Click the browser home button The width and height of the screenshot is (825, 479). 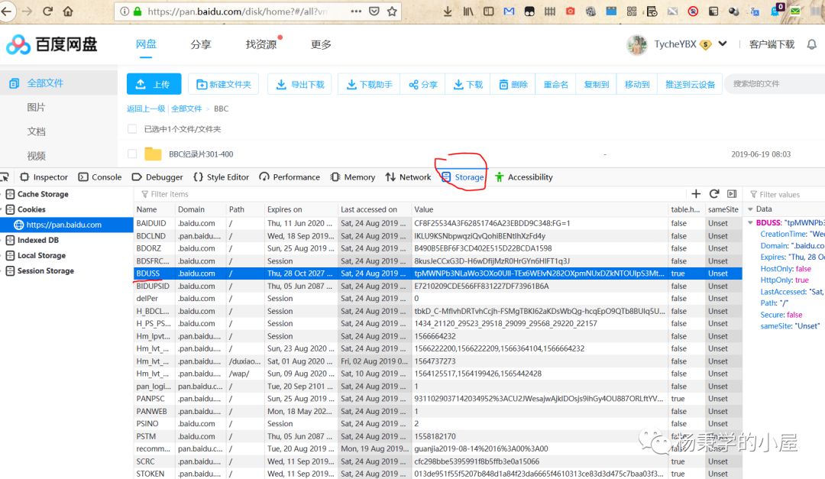69,11
